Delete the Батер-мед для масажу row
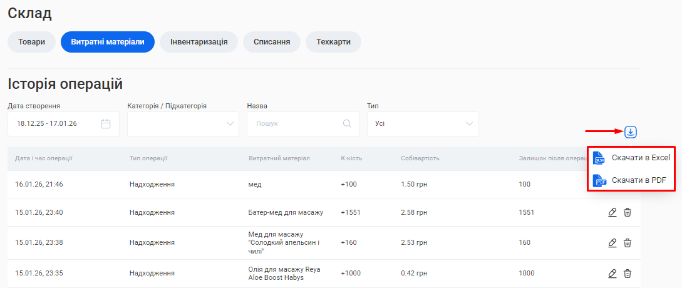The image size is (682, 288). 628,212
